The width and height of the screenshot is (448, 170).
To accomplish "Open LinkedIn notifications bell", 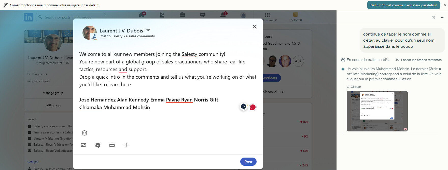I will click(223, 15).
